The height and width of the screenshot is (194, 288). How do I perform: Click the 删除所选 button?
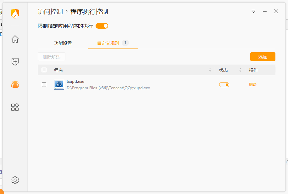pyautogui.click(x=52, y=57)
